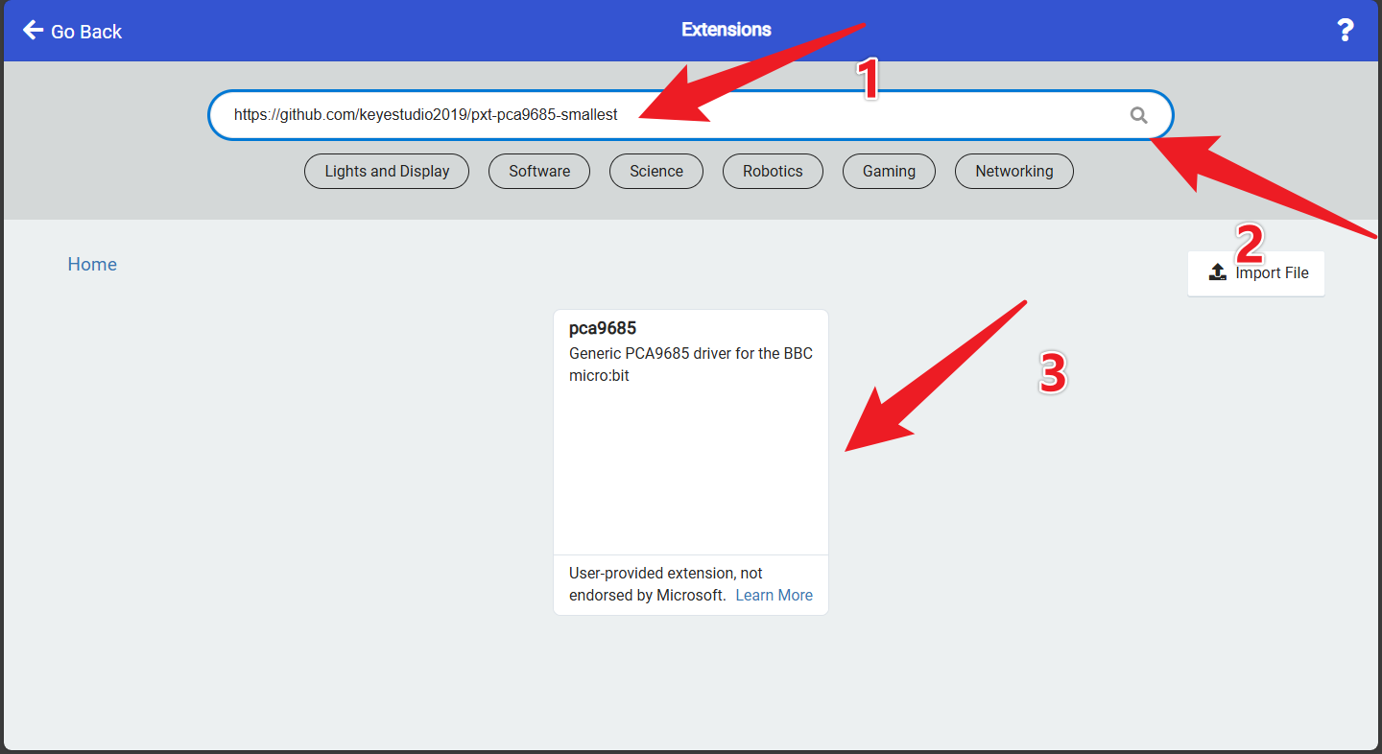Viewport: 1382px width, 754px height.
Task: Select the pca9685 extension card
Action: (691, 462)
